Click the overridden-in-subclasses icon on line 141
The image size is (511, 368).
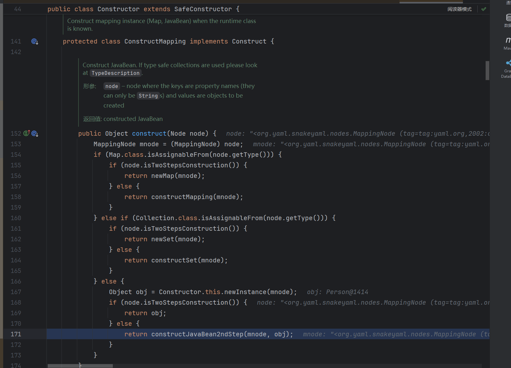[35, 42]
